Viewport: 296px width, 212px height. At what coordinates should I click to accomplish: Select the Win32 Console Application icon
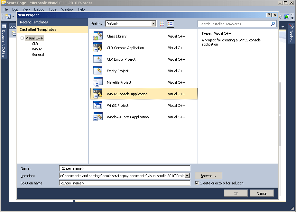(98, 94)
